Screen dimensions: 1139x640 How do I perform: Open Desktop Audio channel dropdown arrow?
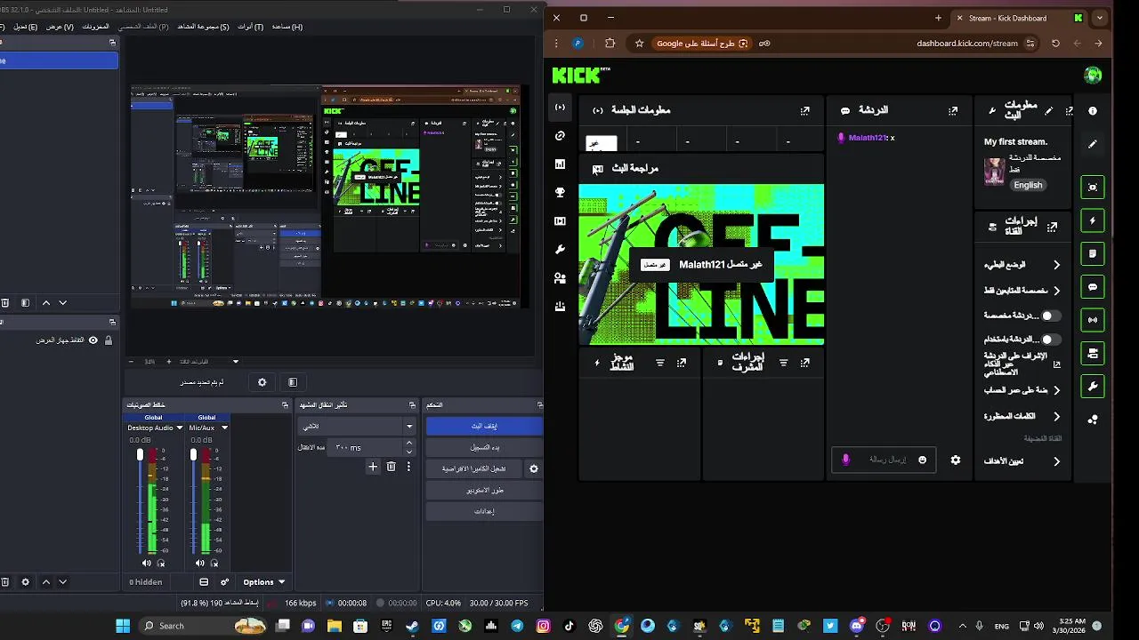(180, 428)
